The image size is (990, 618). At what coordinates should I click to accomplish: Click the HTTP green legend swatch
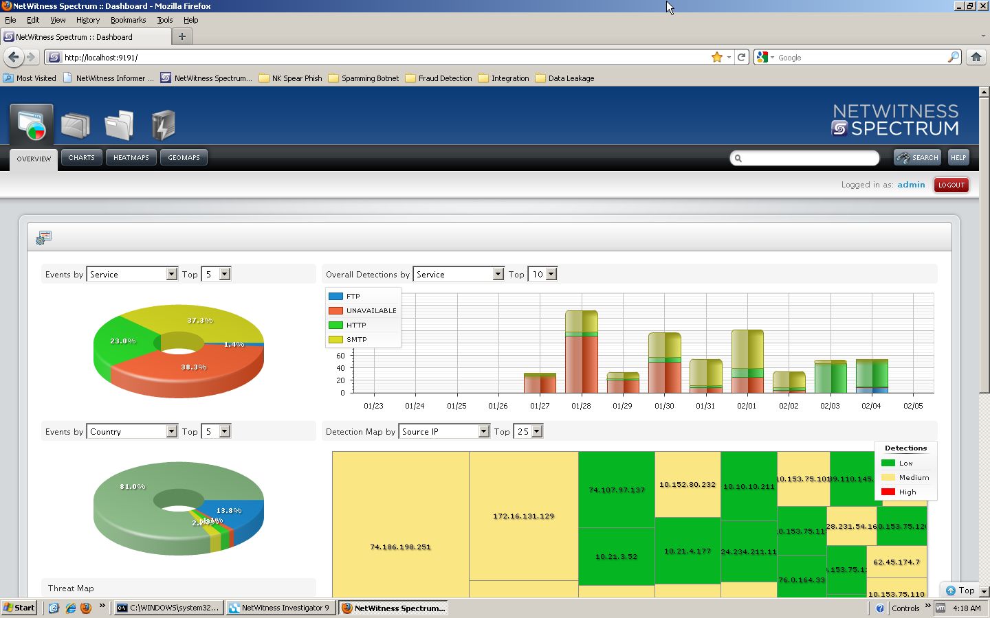tap(335, 325)
